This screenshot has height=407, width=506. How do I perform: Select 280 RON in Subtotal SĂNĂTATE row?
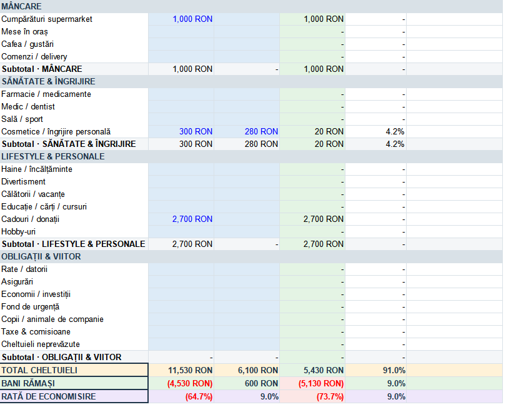click(261, 144)
